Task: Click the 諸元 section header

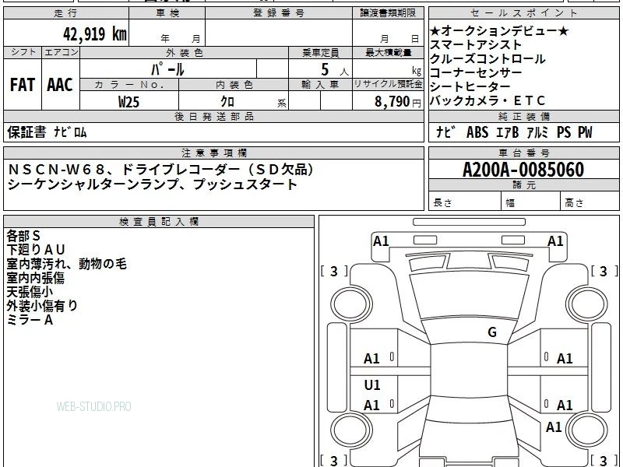Action: coord(524,184)
